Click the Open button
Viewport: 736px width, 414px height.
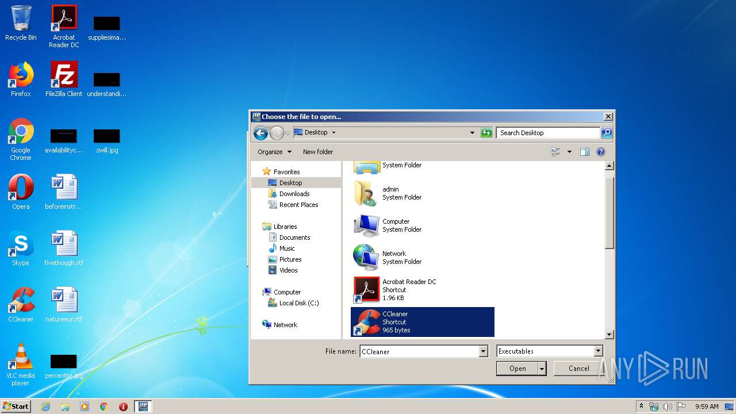(x=517, y=369)
